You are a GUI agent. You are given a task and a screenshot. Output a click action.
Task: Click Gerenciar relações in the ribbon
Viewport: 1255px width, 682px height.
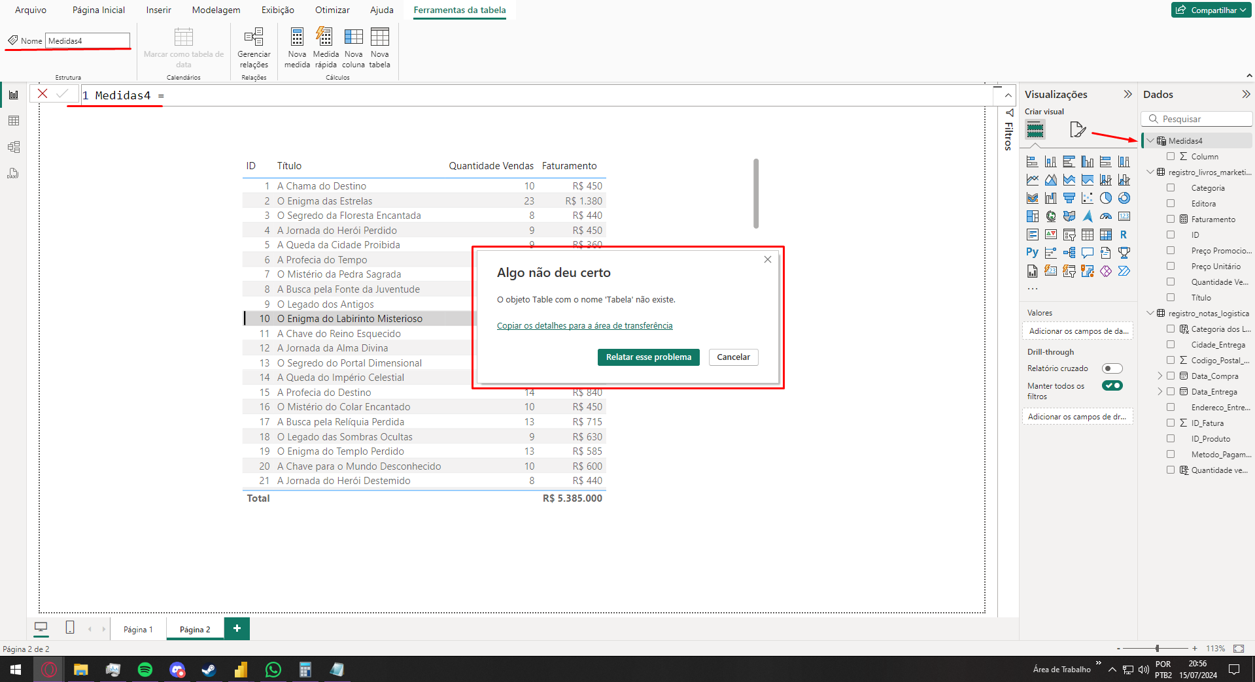(254, 48)
